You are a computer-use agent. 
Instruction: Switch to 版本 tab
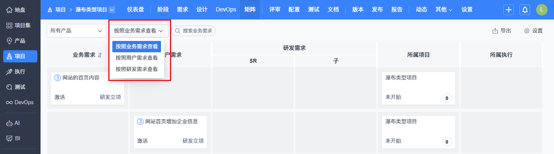point(358,10)
